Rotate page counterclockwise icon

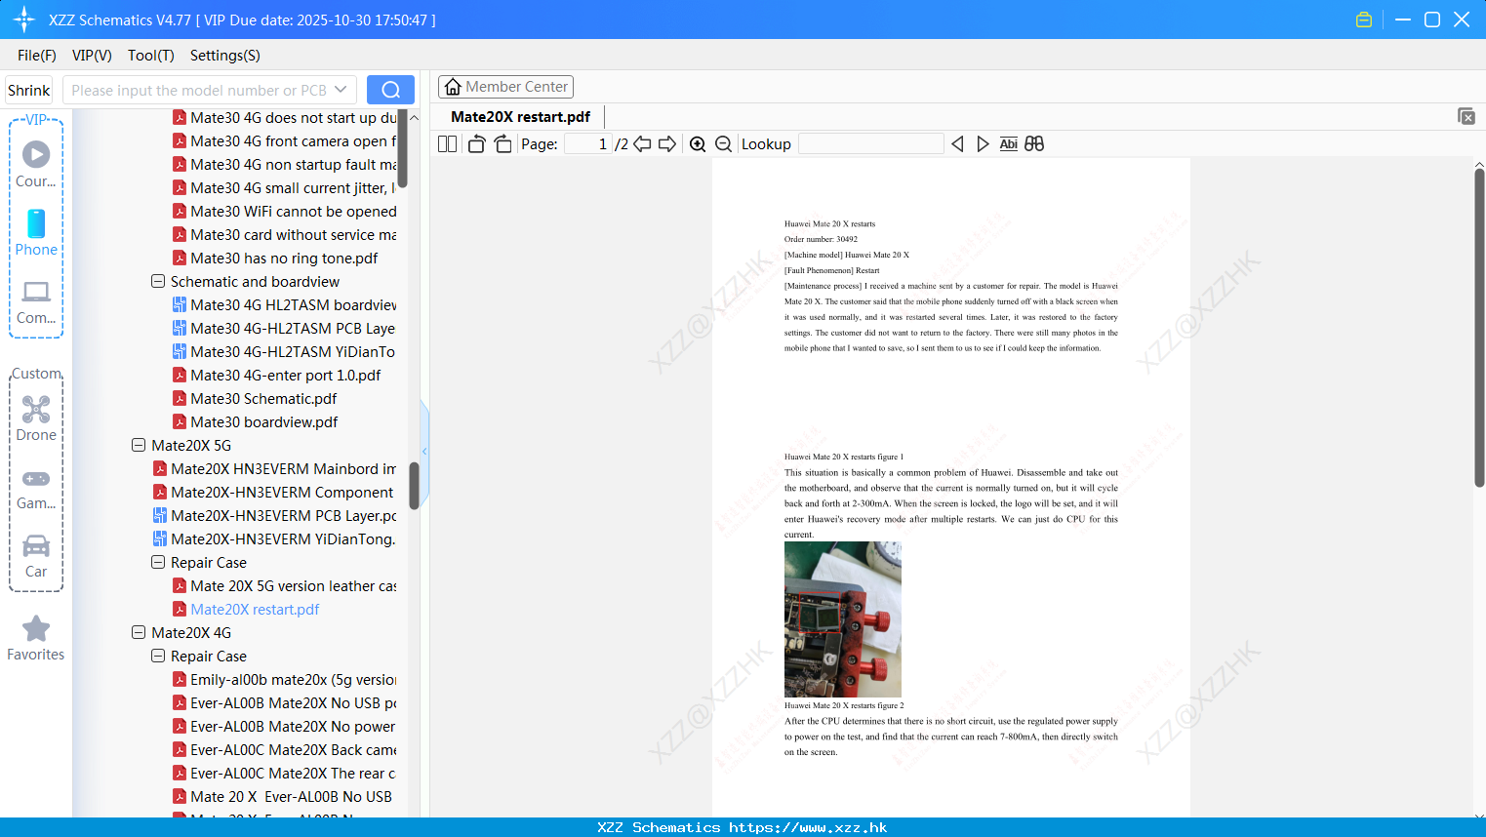pos(476,144)
